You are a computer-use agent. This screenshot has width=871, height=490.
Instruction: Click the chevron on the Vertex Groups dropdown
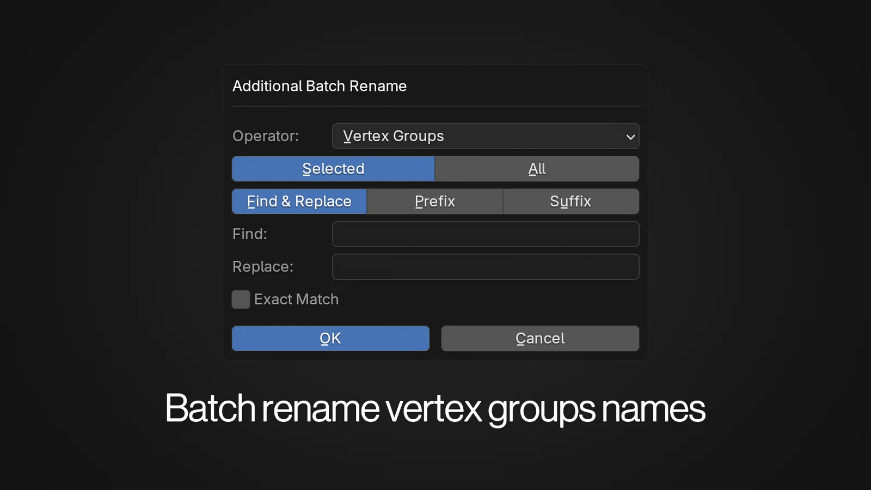(x=630, y=137)
